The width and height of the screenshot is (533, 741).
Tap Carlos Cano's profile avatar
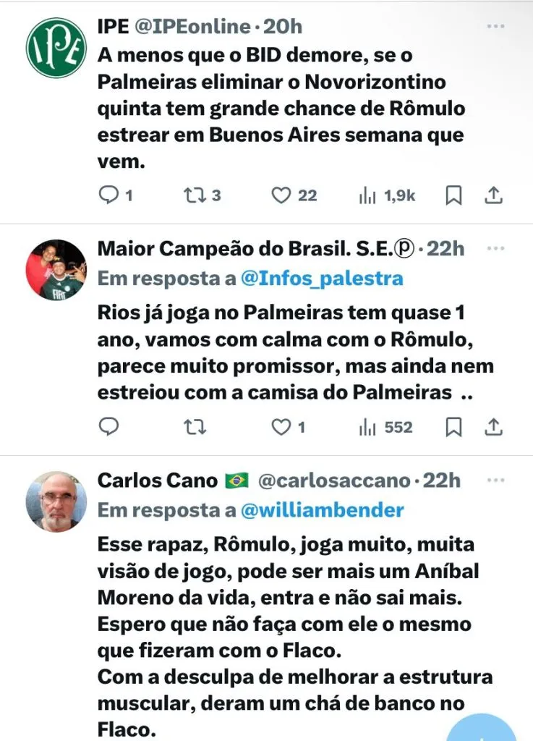tap(56, 501)
